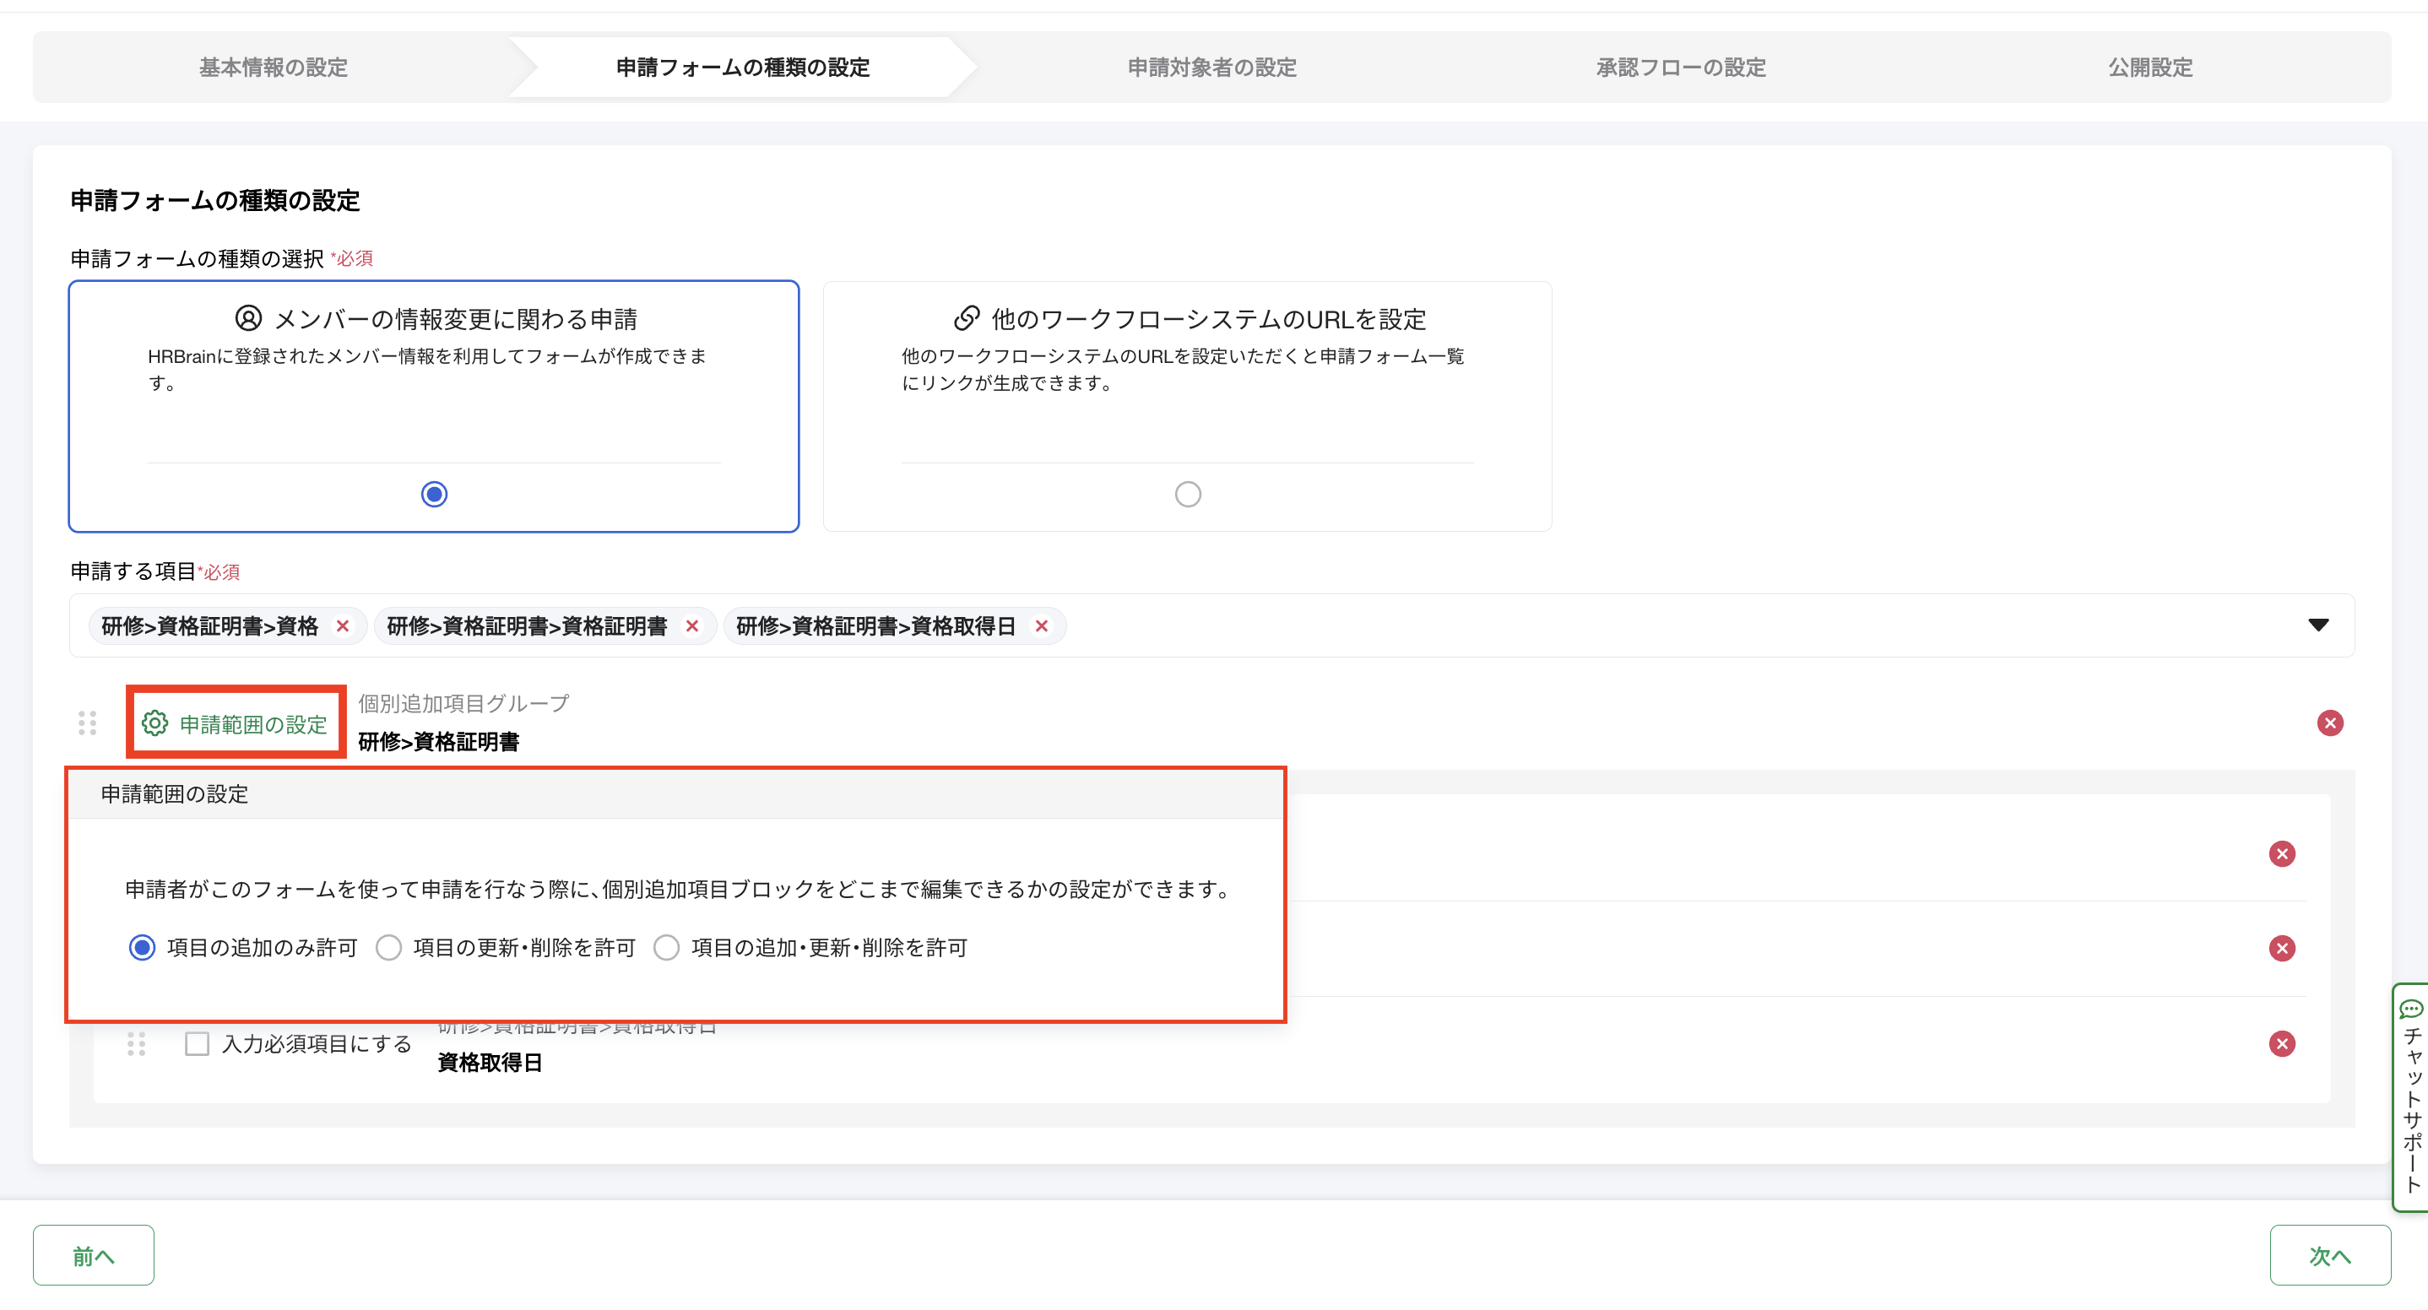This screenshot has height=1310, width=2428.
Task: Click drag handle beside 入力必須項目にする checkbox
Action: 137,1043
